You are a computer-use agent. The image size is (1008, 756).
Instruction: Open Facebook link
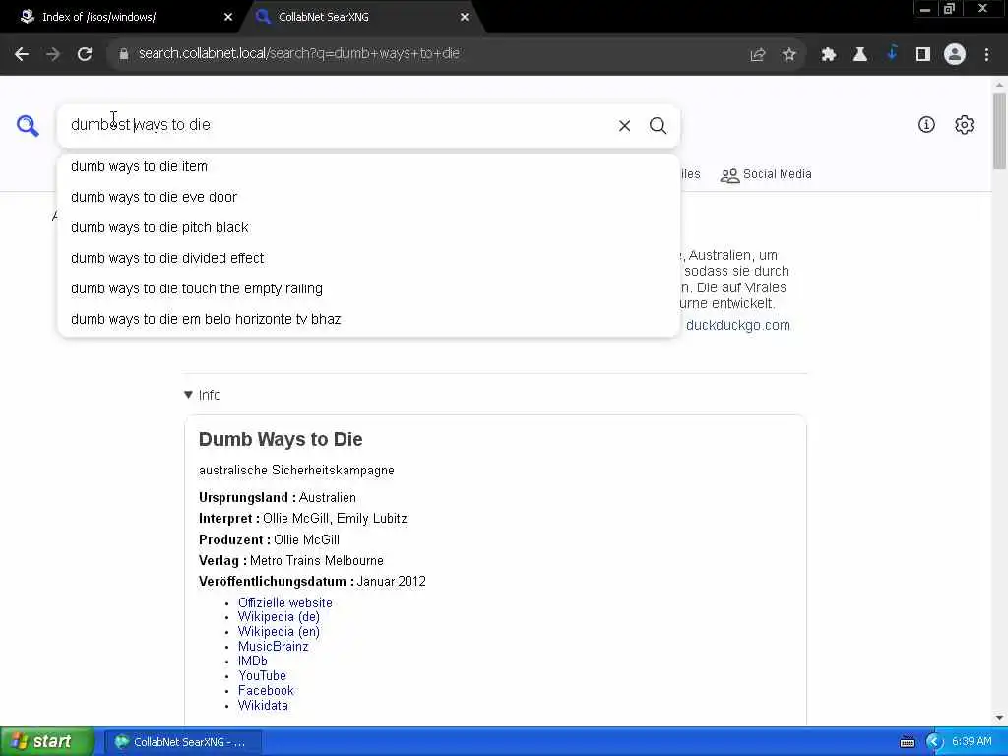click(266, 691)
